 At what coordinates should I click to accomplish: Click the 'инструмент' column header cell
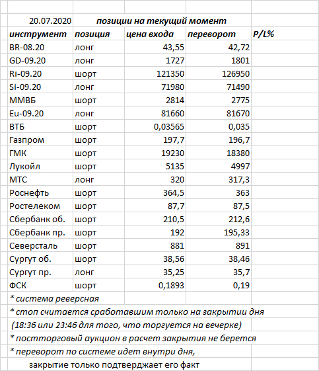[40, 34]
